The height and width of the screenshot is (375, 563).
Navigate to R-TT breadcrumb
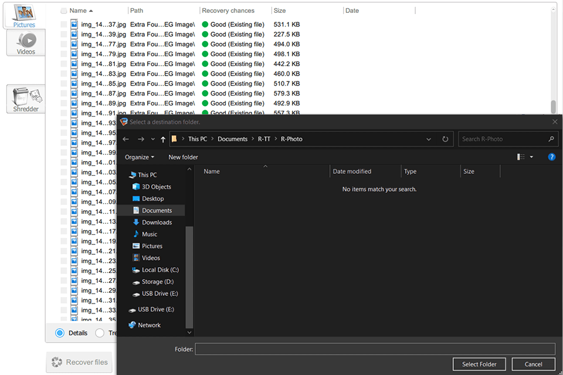click(x=264, y=139)
